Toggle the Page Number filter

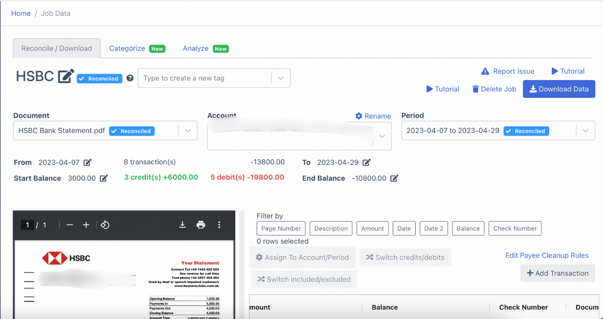click(x=281, y=228)
